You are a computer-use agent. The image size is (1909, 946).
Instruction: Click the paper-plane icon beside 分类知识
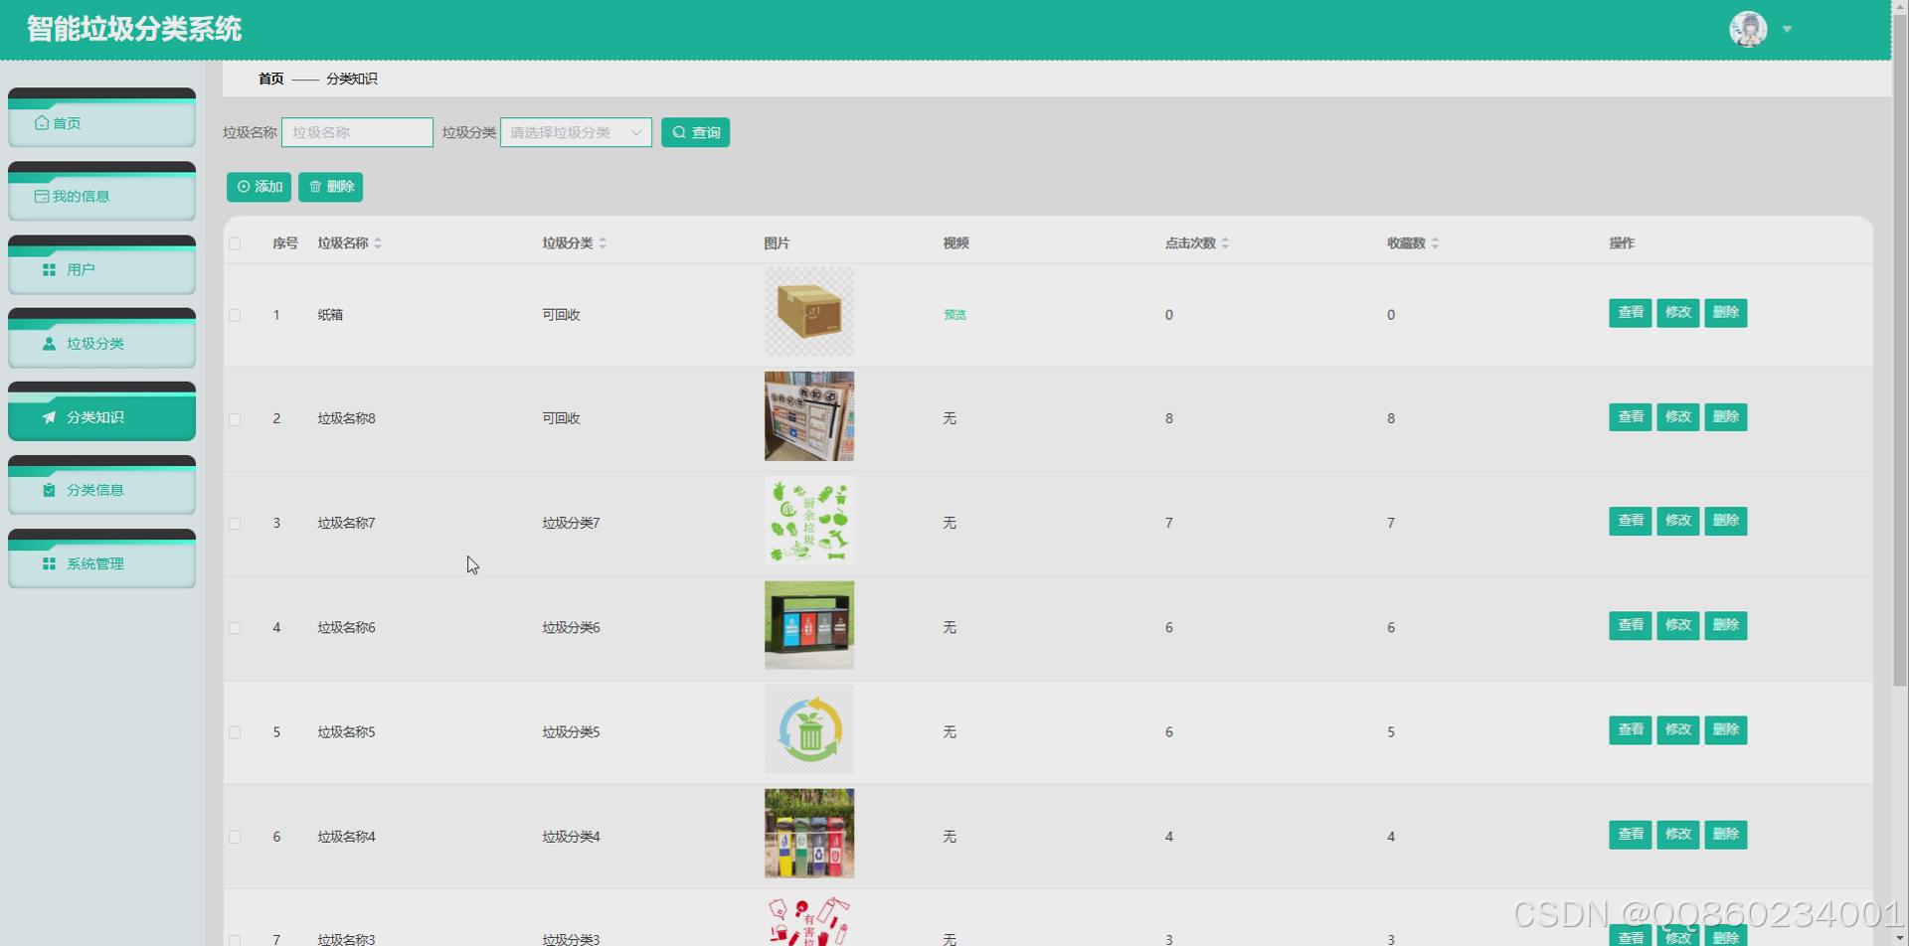[49, 417]
